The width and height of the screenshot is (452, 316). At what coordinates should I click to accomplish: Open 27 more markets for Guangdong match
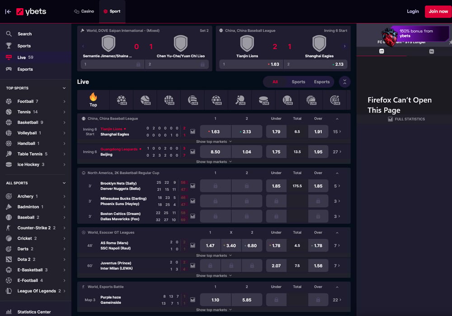(337, 152)
